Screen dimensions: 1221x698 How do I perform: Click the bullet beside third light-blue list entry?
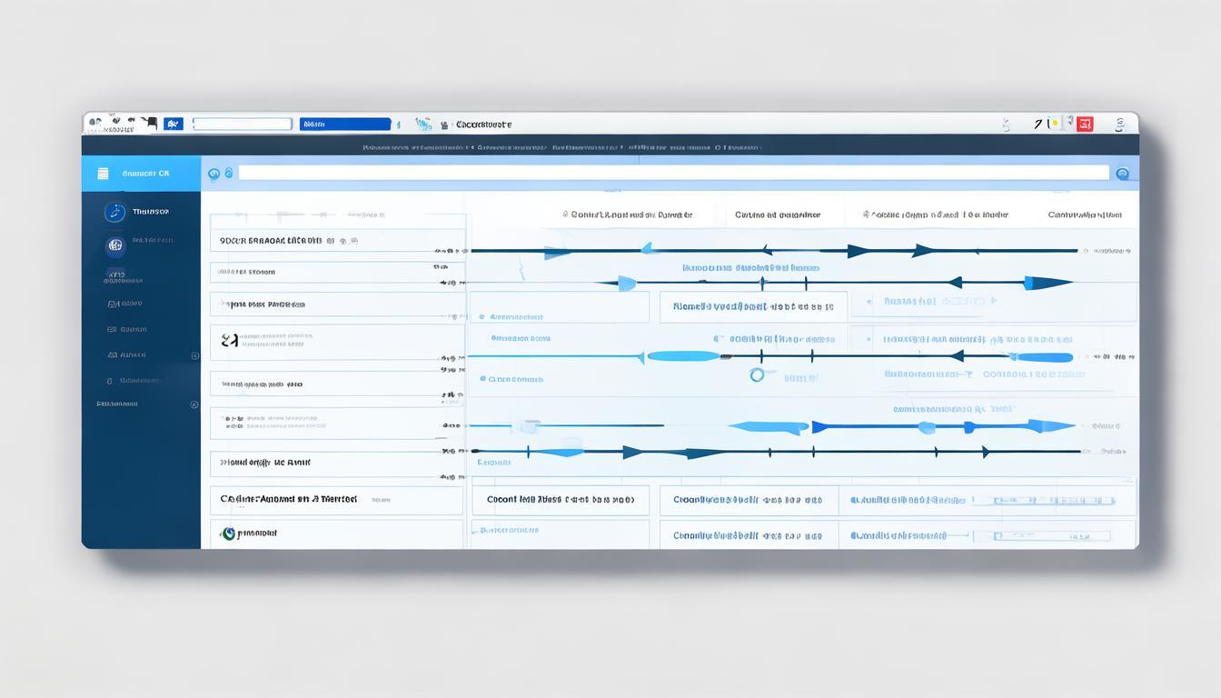click(481, 379)
